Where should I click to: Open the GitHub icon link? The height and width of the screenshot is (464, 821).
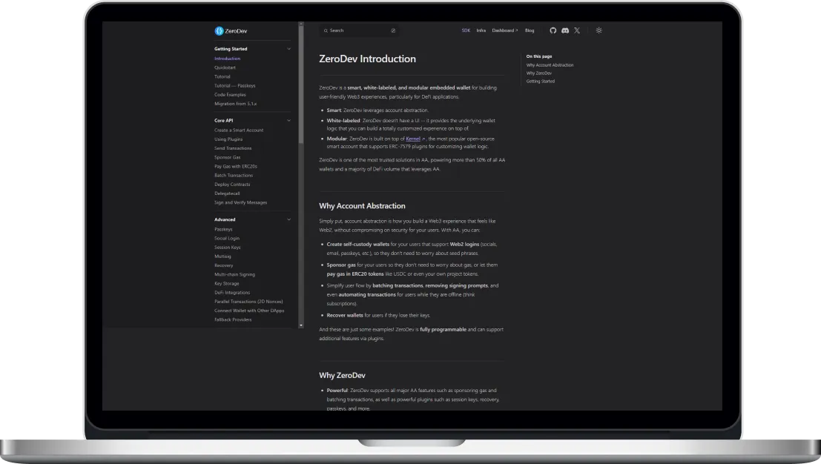(x=553, y=30)
